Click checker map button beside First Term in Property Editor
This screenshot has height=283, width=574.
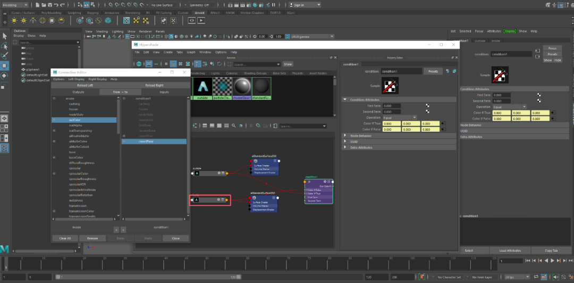(x=427, y=106)
